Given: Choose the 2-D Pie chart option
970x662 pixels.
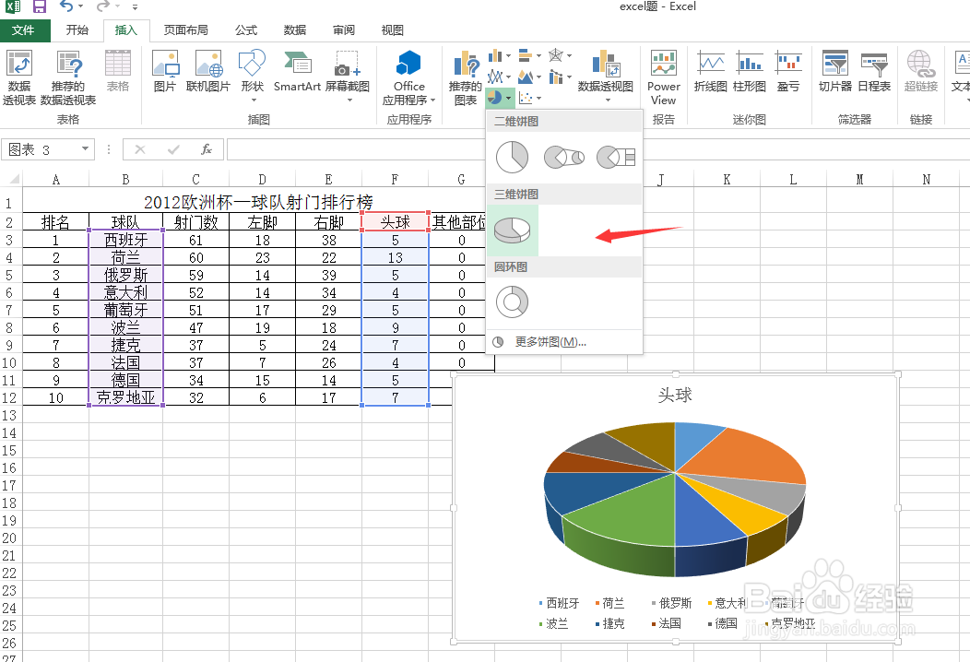Looking at the screenshot, I should pyautogui.click(x=513, y=157).
